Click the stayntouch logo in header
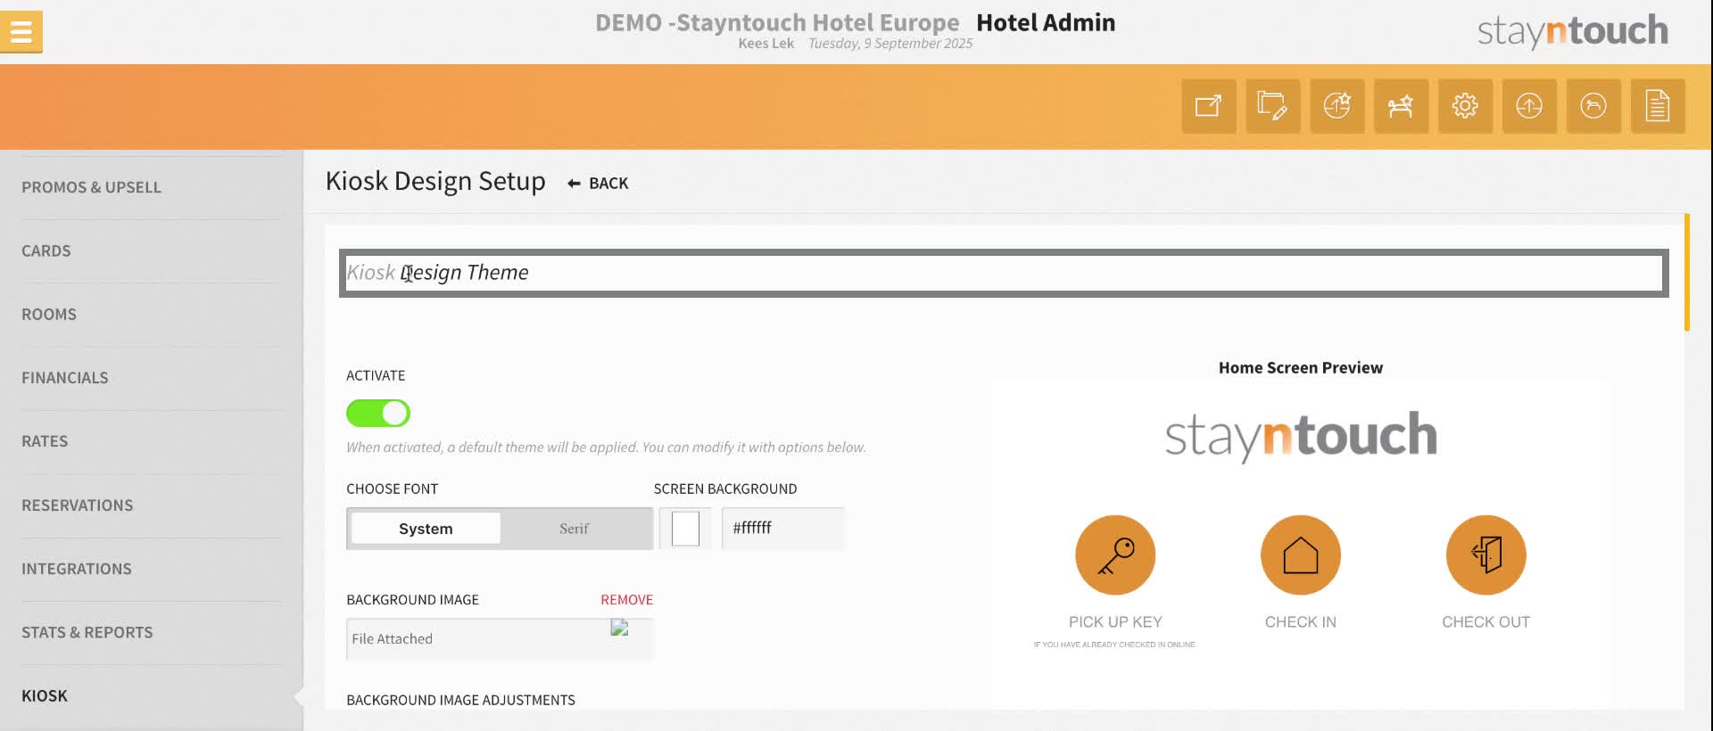The image size is (1713, 731). [x=1573, y=32]
